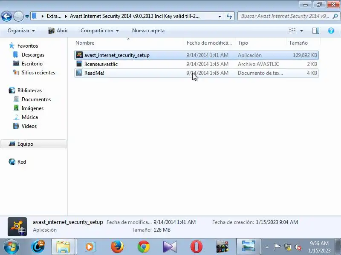Launch Opera from the taskbar

click(x=196, y=246)
